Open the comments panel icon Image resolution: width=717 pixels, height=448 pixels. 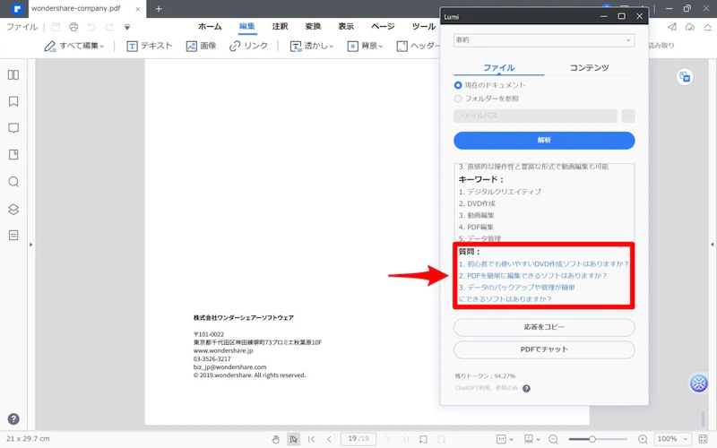tap(13, 128)
